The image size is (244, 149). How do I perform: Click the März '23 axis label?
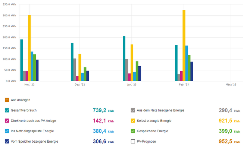click(x=231, y=85)
